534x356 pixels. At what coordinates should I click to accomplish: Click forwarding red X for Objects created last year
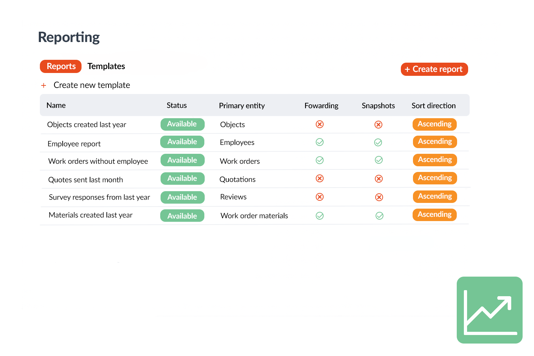tap(320, 124)
